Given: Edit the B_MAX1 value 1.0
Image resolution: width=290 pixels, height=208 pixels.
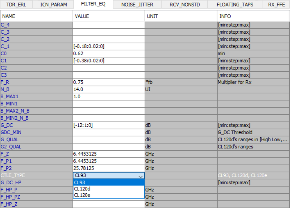Looking at the screenshot, I should [109, 97].
